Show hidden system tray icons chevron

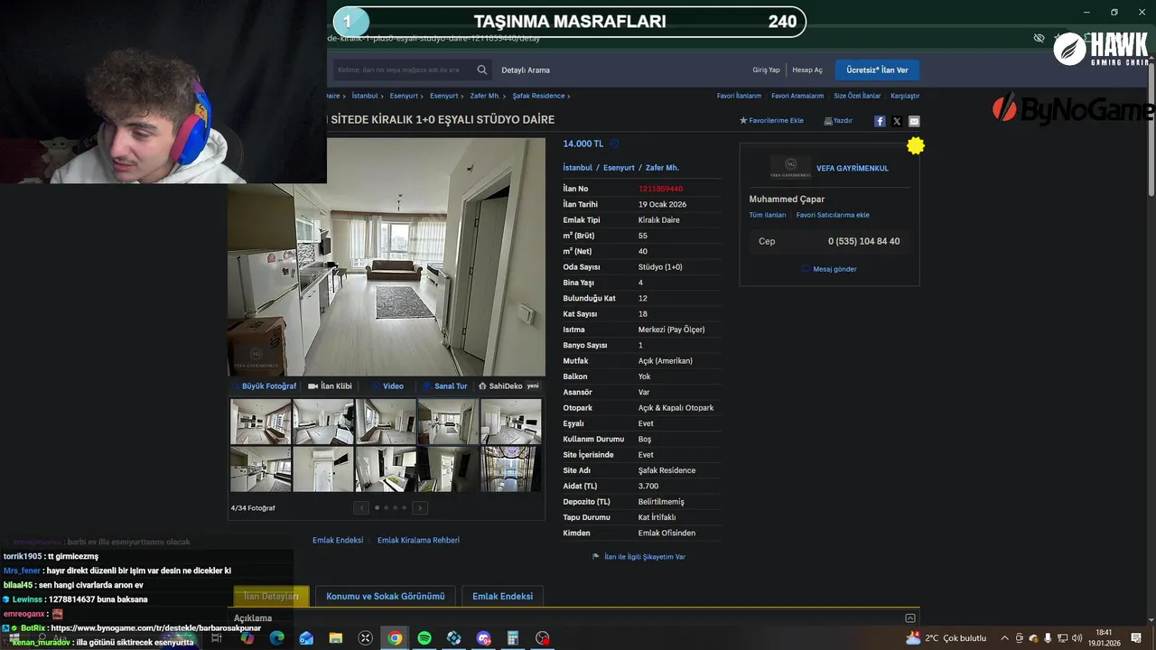point(1004,638)
